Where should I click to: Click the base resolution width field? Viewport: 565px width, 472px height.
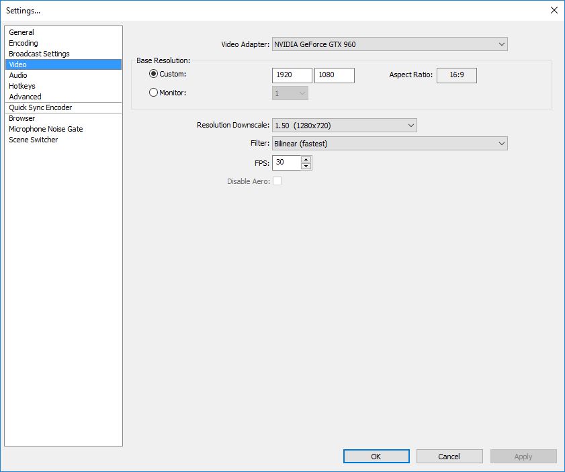pos(292,75)
